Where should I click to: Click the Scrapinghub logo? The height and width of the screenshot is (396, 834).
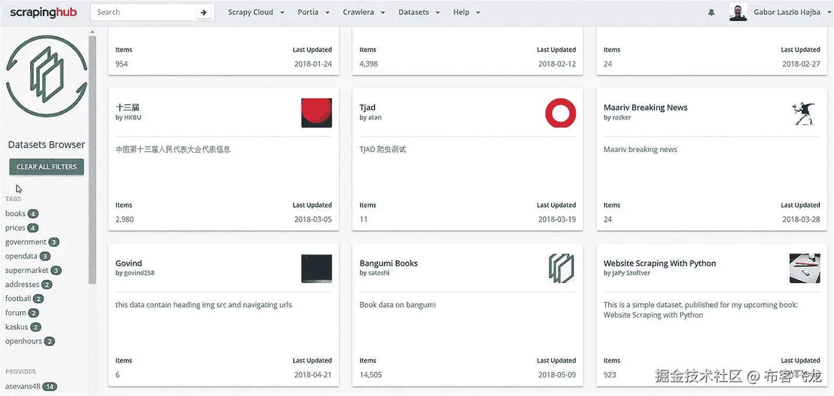(x=43, y=12)
